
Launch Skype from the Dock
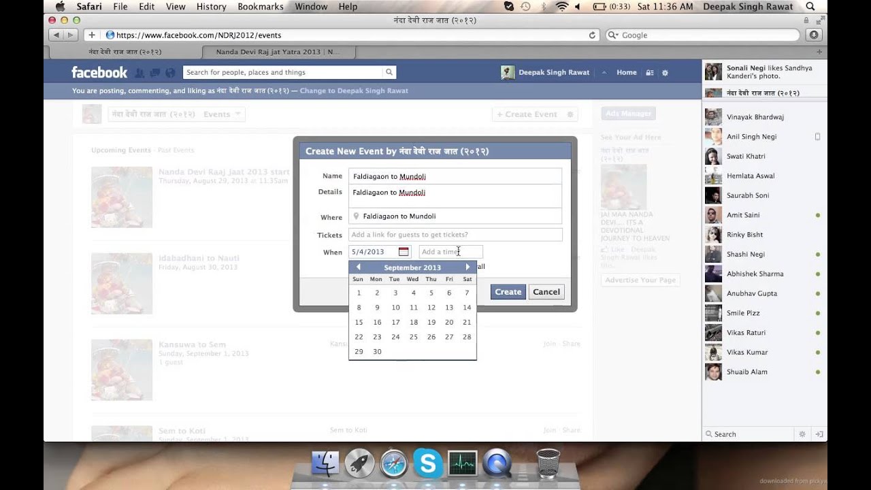tap(428, 463)
